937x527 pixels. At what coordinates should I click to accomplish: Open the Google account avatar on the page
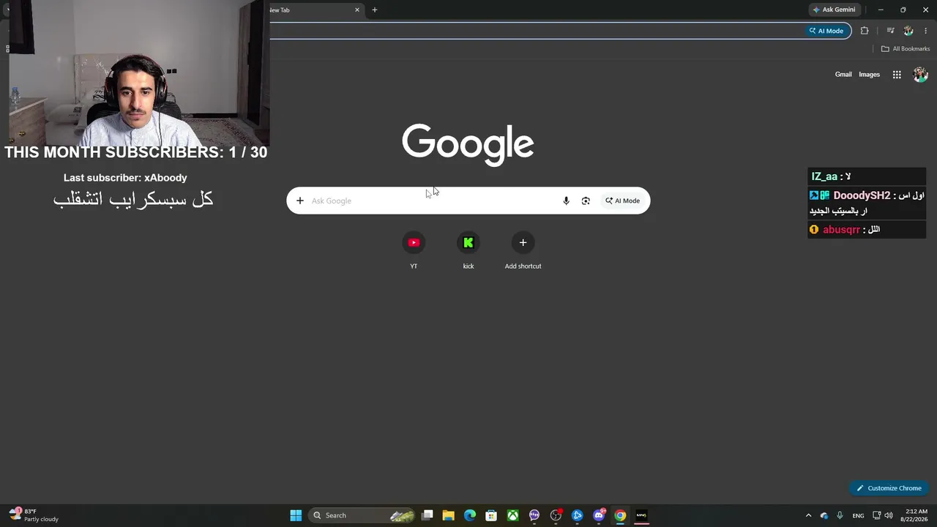[x=921, y=75]
